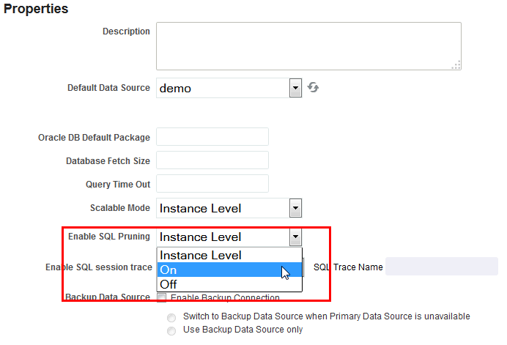This screenshot has width=507, height=345.
Task: Focus the Description text area
Action: coord(308,46)
